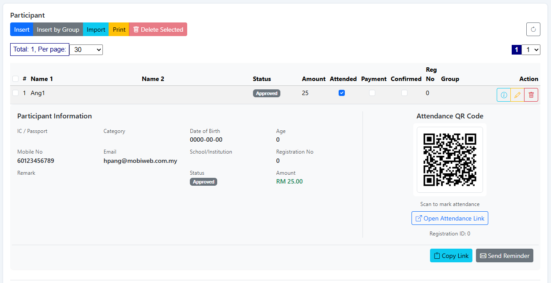This screenshot has height=283, width=551.
Task: Click the Approved badge in Participant Information
Action: point(204,182)
